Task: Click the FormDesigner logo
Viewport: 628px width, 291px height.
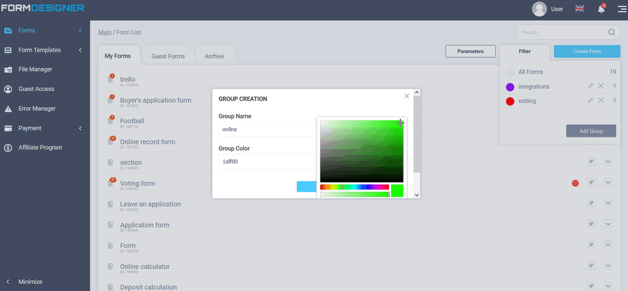Action: click(43, 8)
